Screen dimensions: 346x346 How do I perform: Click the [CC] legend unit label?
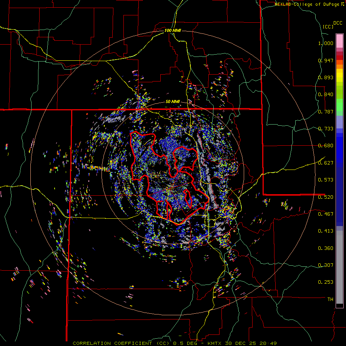pos(328,27)
